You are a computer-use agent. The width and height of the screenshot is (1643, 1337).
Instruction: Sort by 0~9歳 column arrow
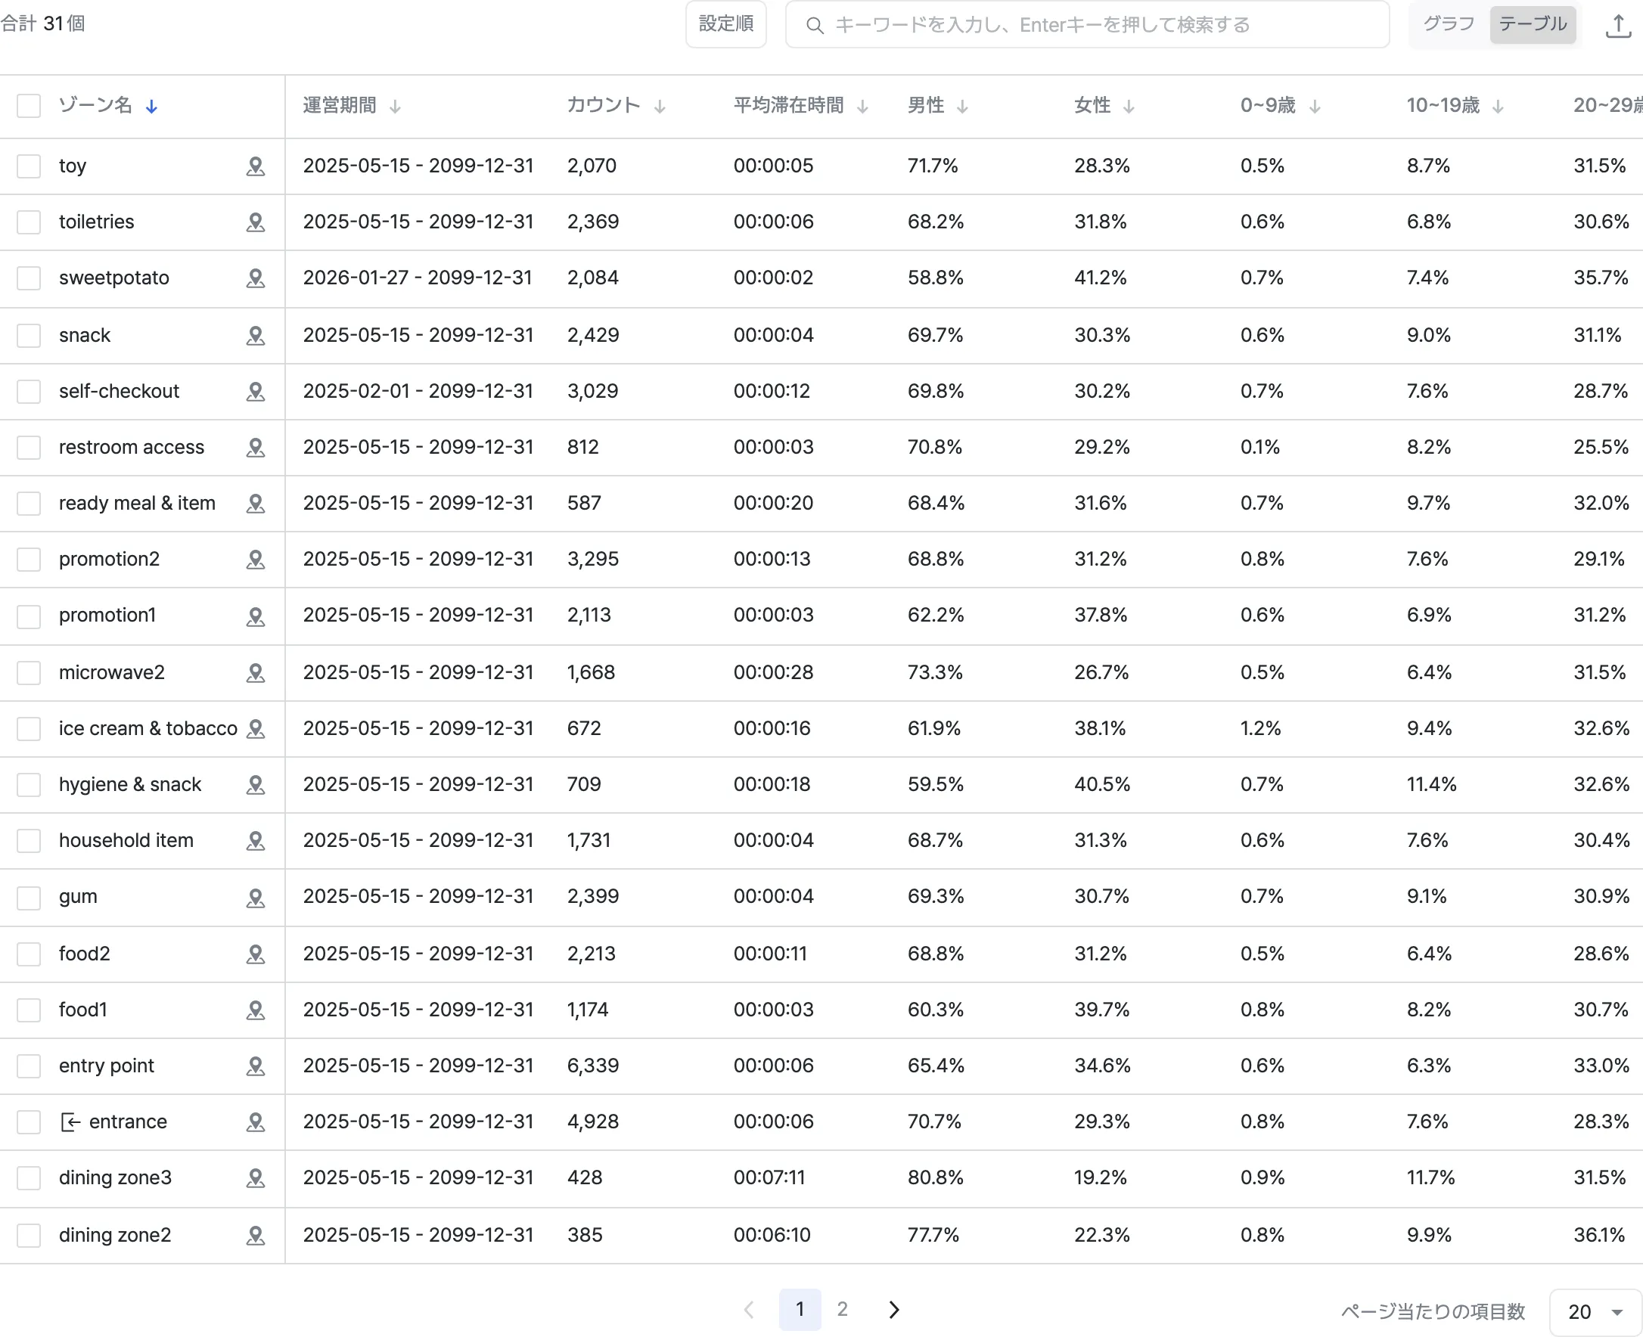click(1315, 107)
